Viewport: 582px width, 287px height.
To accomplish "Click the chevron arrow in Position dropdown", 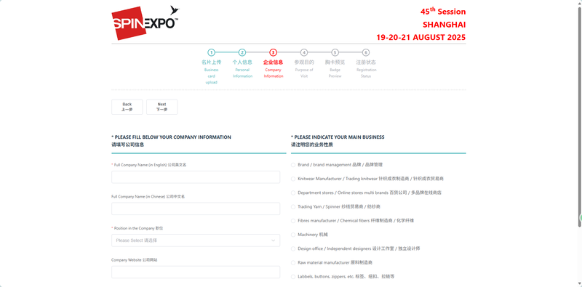I will click(274, 240).
